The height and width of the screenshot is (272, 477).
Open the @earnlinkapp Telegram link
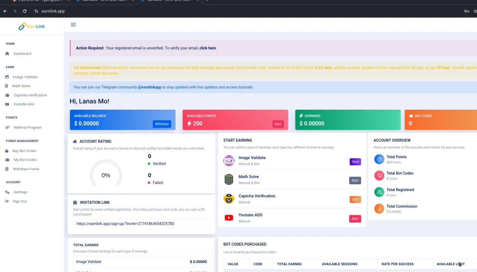point(149,87)
